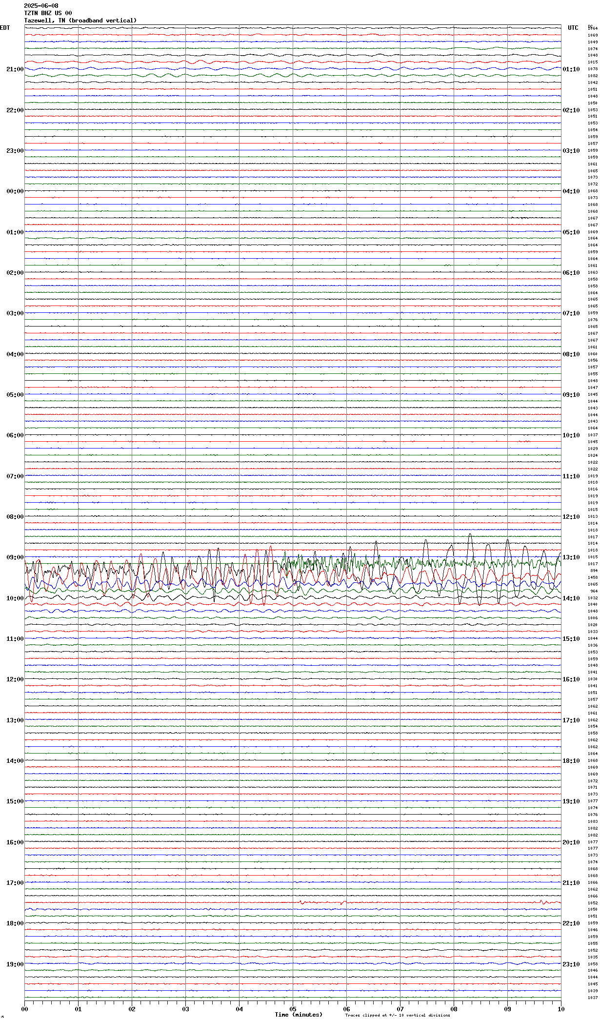Viewport: 600px width, 1022px height.
Task: Click the 12:00 EDT time label
Action: tap(15, 679)
